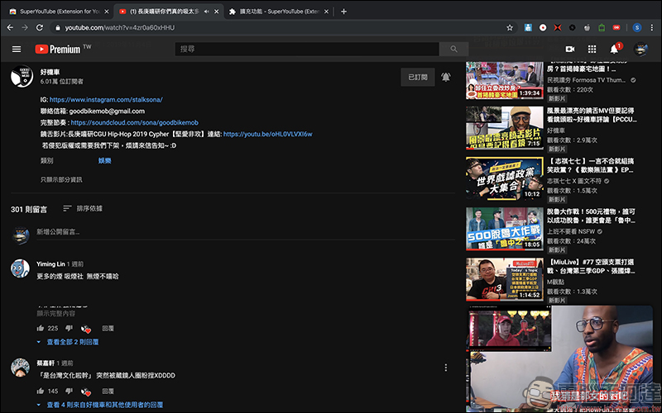Switch to the 擴充功能 - SuperYouTube tab
This screenshot has height=413, width=662.
280,12
